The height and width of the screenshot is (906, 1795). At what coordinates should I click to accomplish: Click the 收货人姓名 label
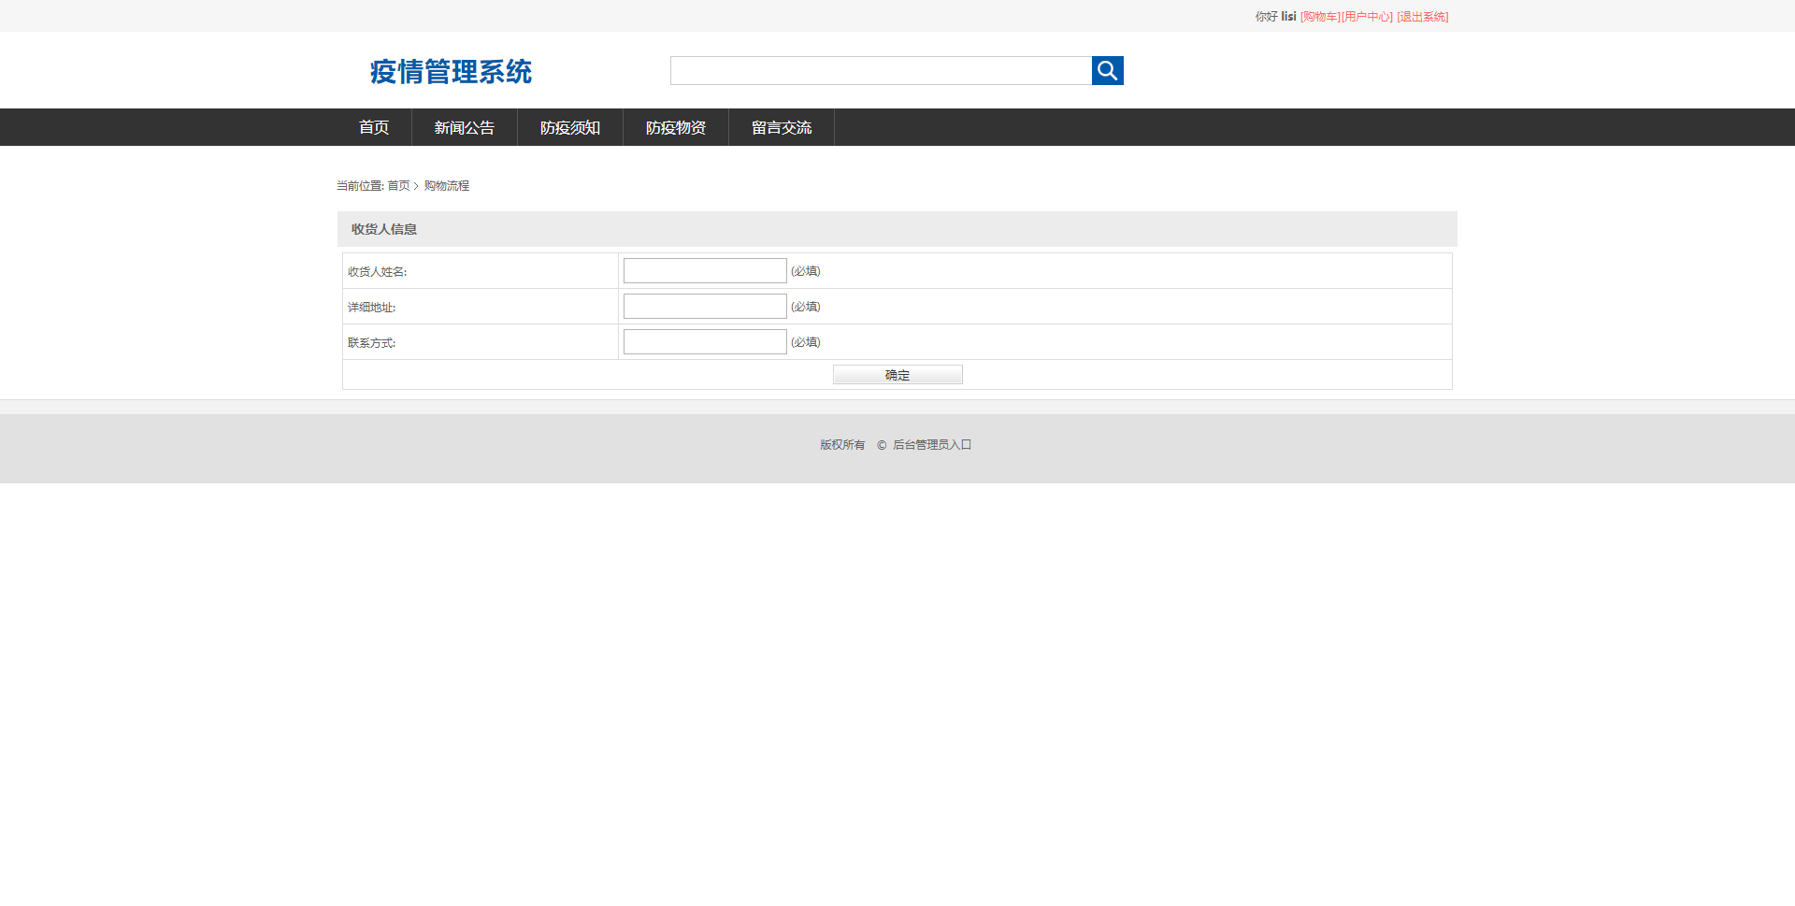click(x=378, y=272)
